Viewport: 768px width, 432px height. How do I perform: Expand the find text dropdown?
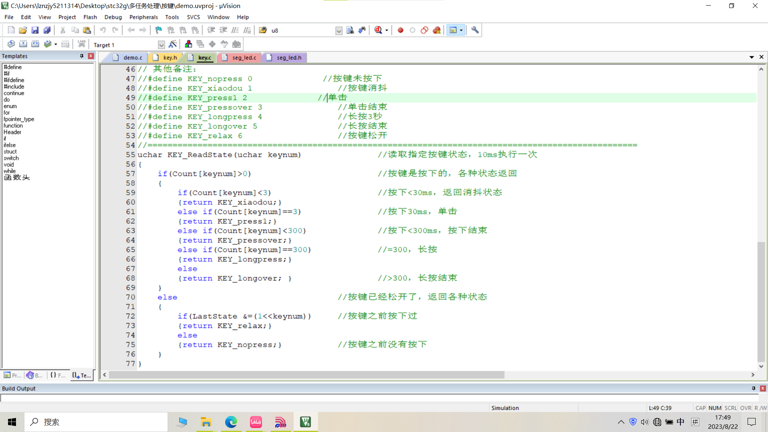(x=339, y=31)
